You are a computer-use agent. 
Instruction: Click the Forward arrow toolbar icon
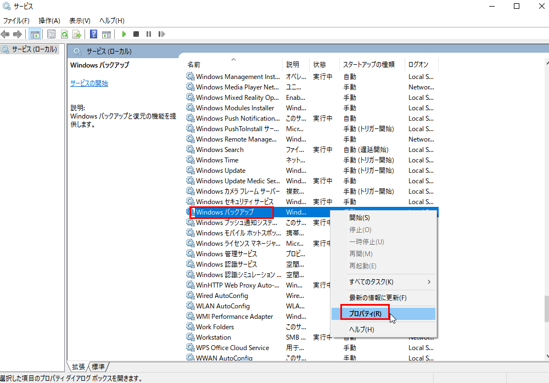tap(18, 34)
